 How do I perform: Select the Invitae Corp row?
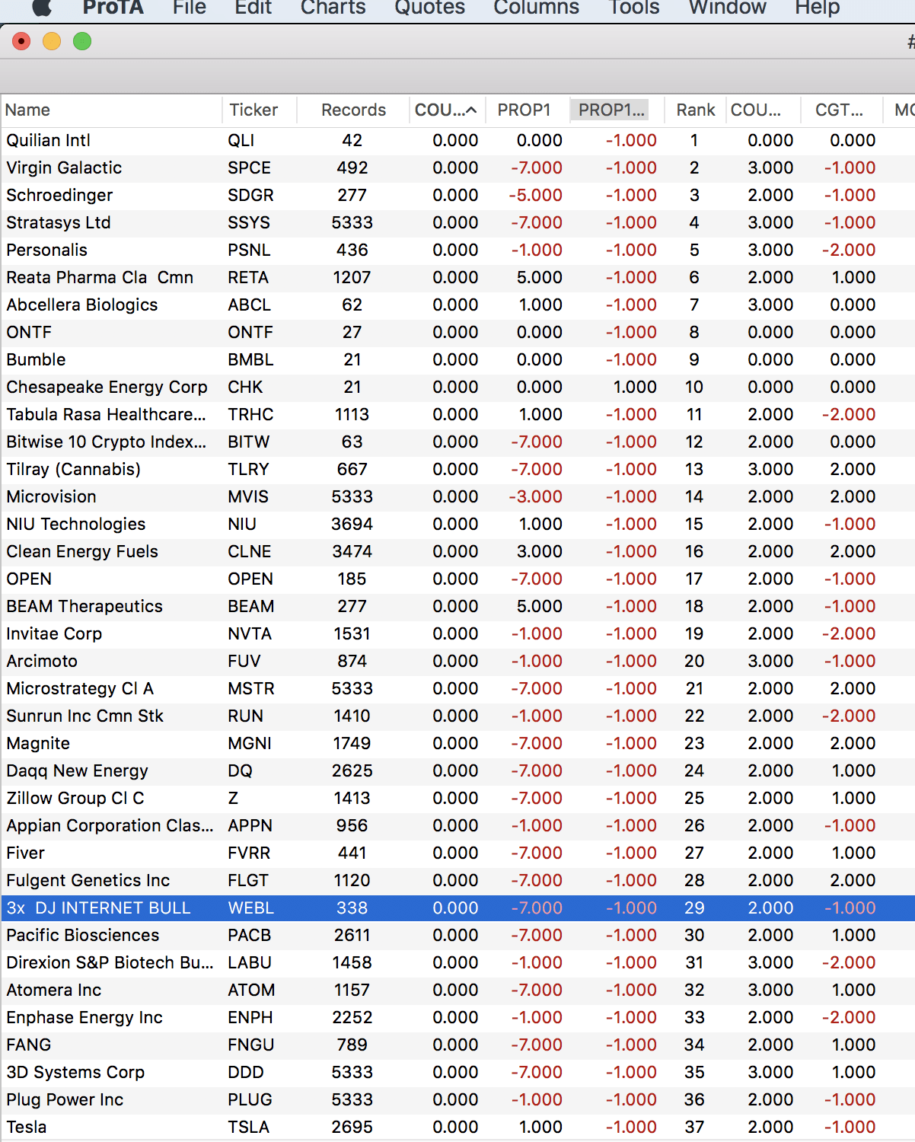click(x=457, y=634)
